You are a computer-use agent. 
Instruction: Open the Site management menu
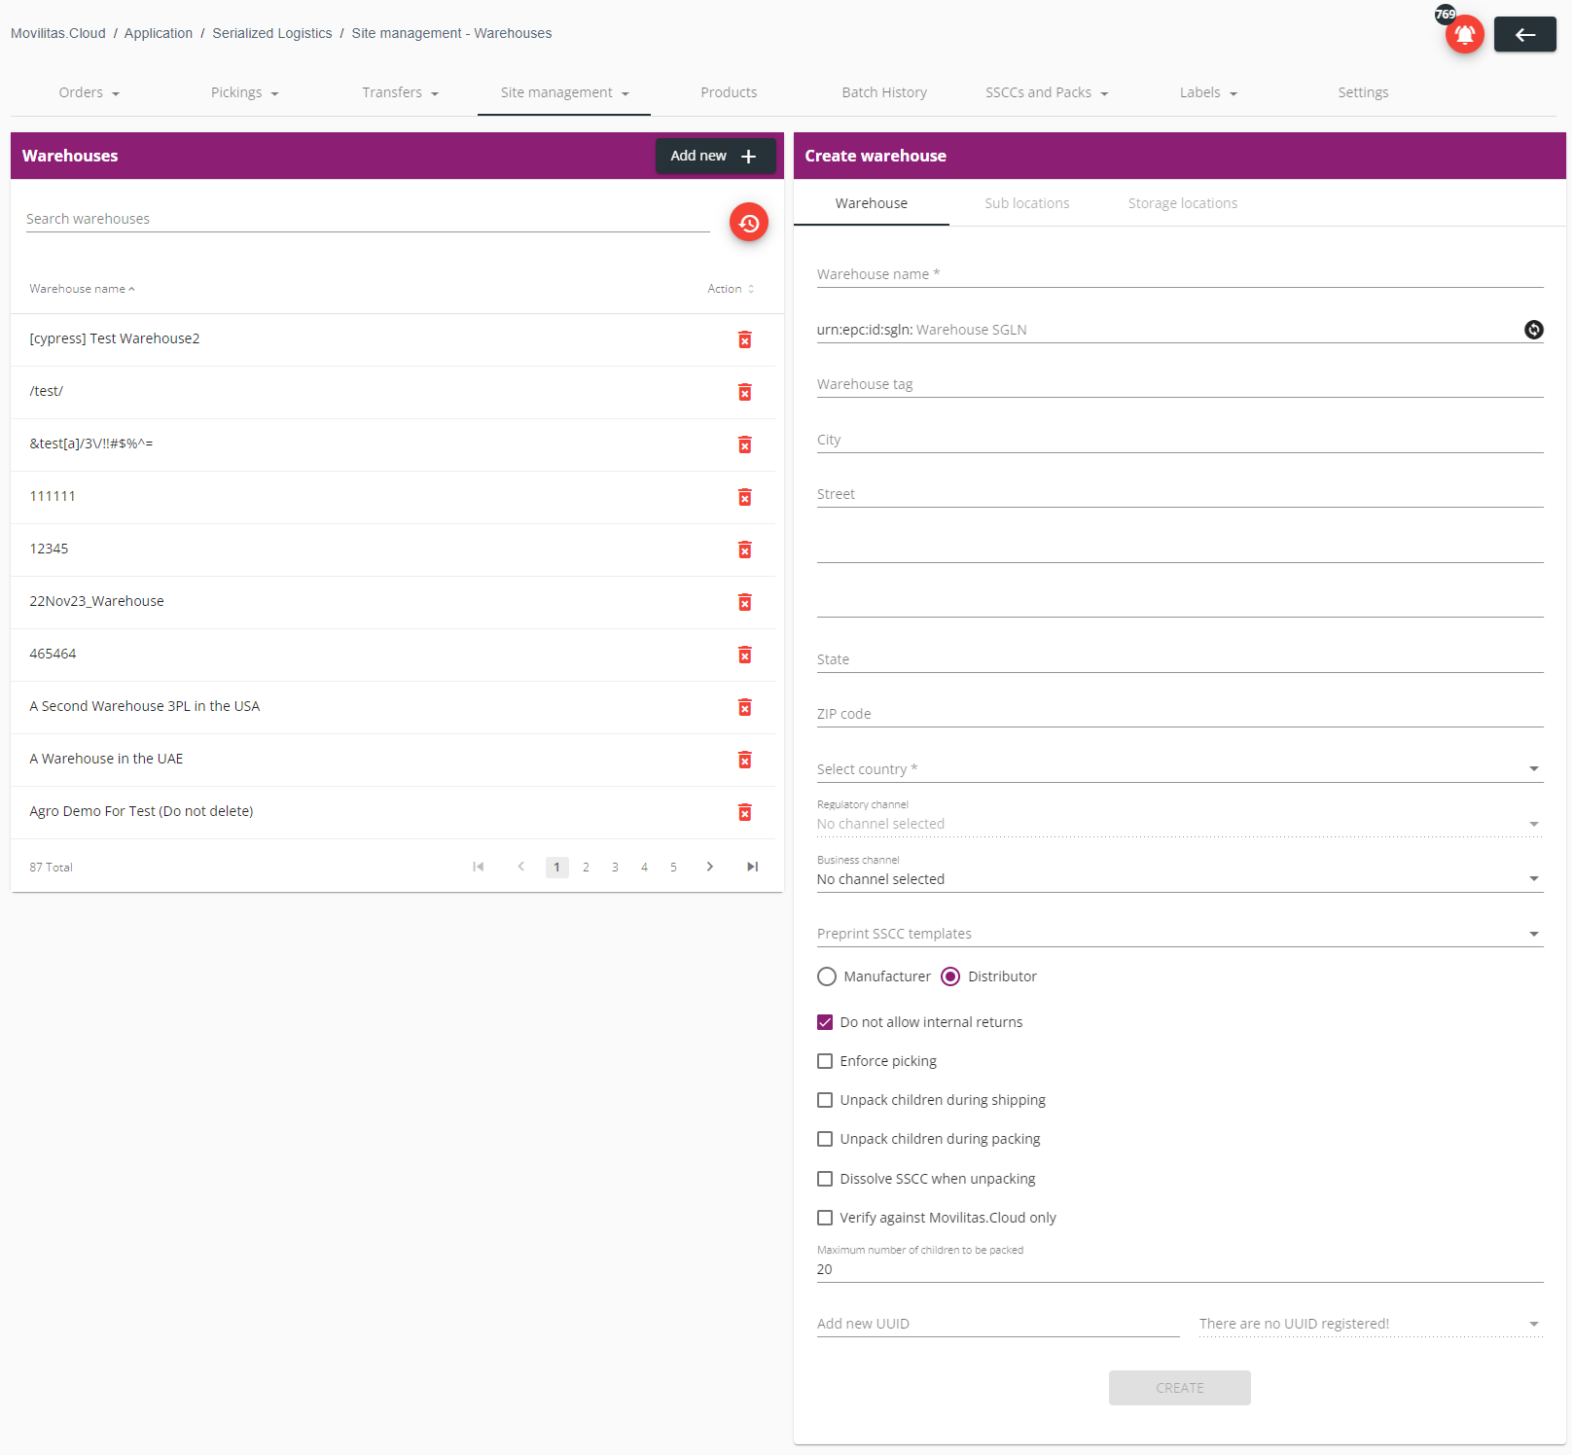[564, 92]
